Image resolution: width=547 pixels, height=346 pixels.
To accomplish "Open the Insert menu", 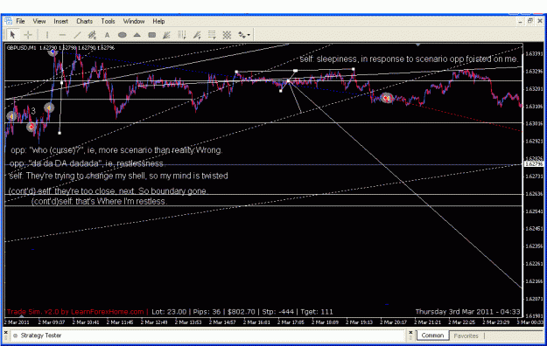I will 60,21.
